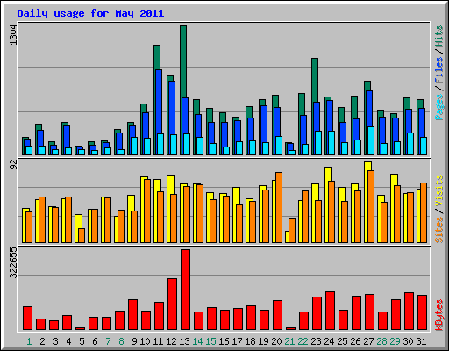Click day 29 on the x-axis

pyautogui.click(x=395, y=341)
